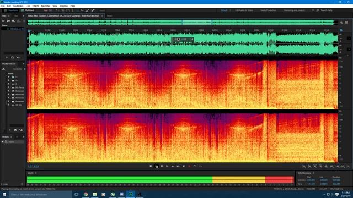Open the Effects menu
Screen dimensions: 353x198
tap(35, 6)
